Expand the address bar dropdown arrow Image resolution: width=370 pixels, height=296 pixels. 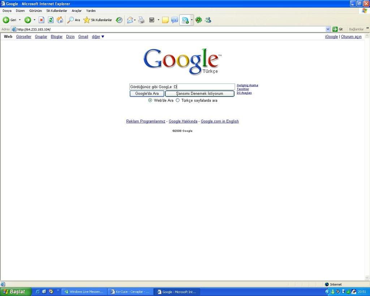pos(328,29)
